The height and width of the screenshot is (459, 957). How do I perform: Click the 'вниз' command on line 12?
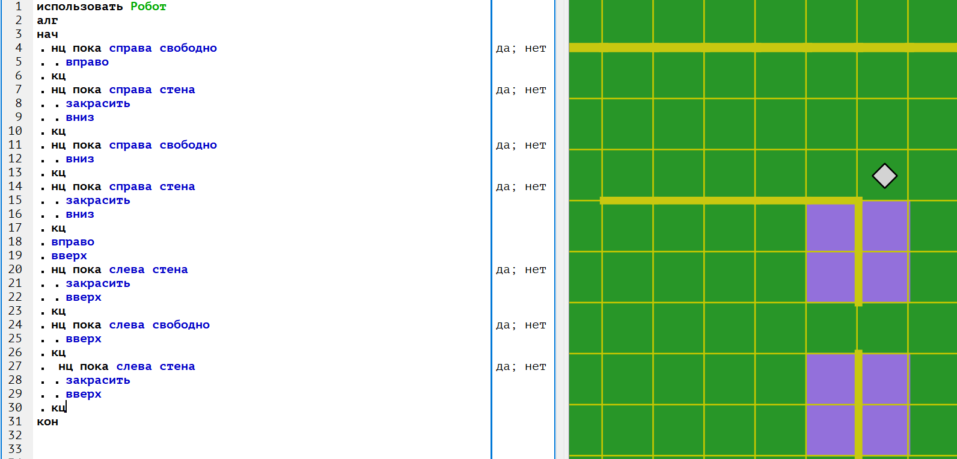point(80,159)
